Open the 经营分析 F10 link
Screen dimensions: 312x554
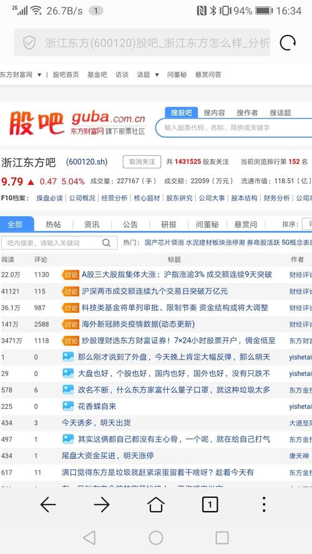pos(115,198)
